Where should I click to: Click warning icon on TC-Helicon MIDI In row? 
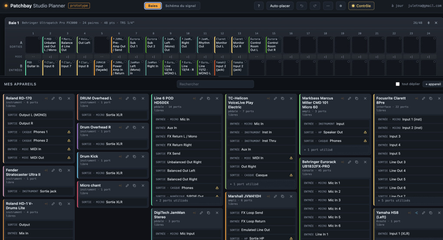pos(291,158)
